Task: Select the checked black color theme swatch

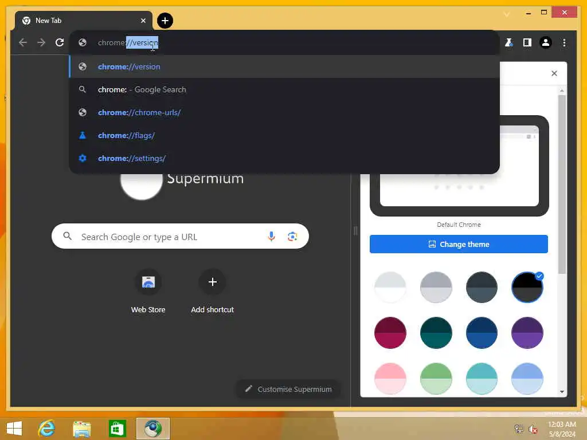Action: tap(527, 288)
